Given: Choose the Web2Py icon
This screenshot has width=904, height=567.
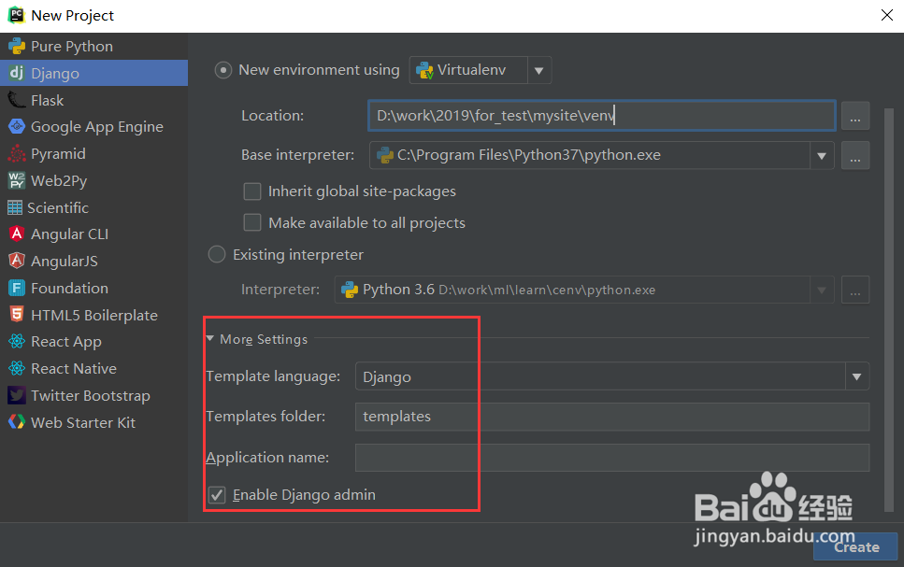Looking at the screenshot, I should coord(17,180).
